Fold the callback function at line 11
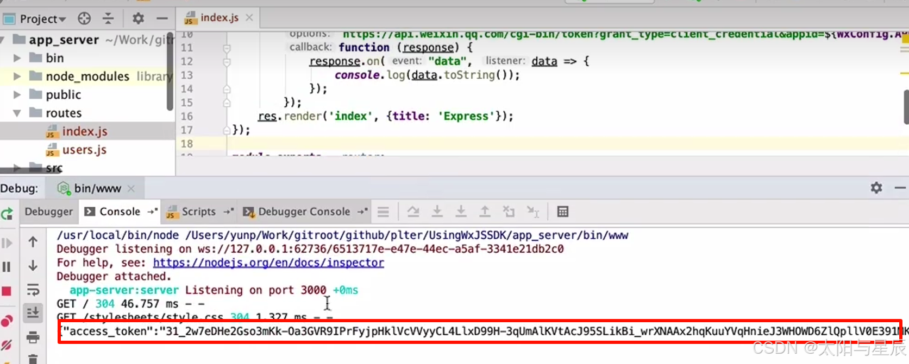Image resolution: width=909 pixels, height=364 pixels. [227, 48]
